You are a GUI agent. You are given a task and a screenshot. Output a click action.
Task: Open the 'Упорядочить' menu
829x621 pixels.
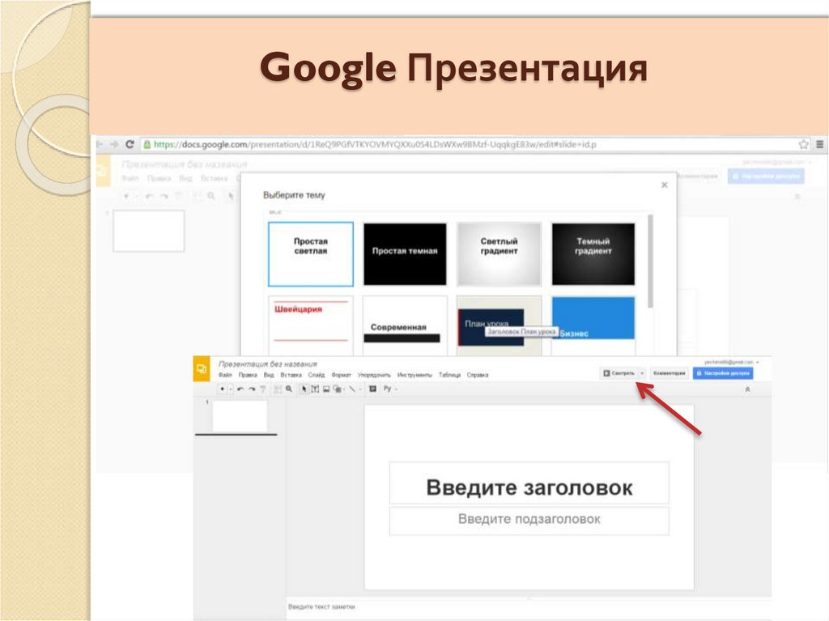click(x=374, y=375)
